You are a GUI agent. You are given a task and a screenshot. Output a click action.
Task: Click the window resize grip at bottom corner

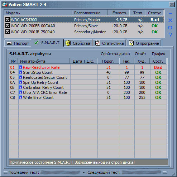[x=174, y=174]
